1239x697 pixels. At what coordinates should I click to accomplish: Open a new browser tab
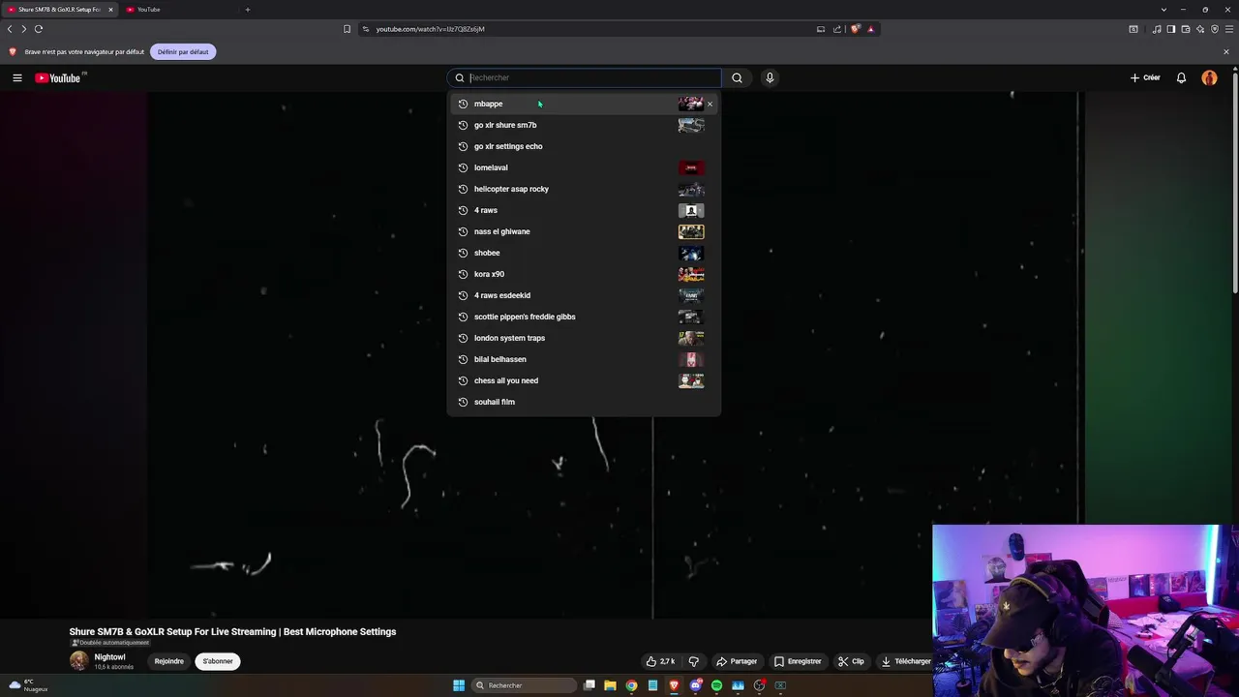[247, 10]
